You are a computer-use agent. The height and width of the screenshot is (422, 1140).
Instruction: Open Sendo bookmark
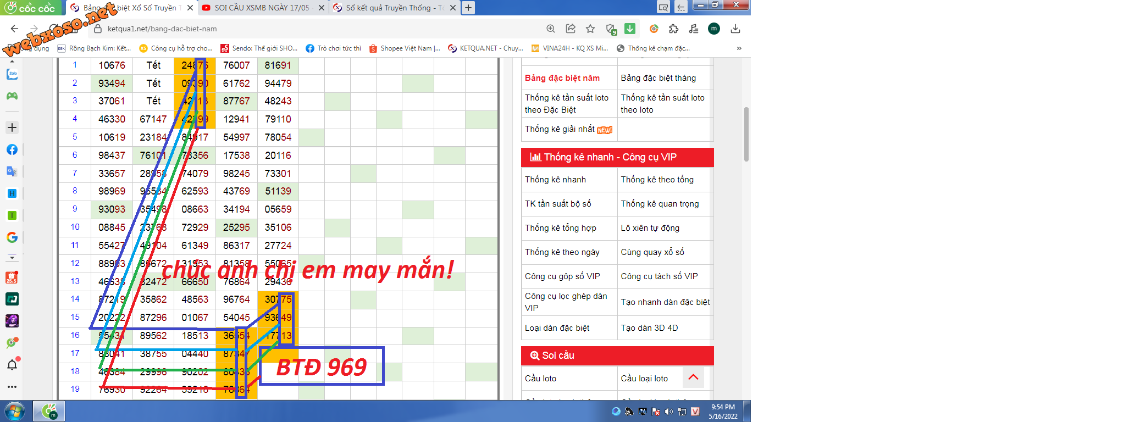pos(259,48)
